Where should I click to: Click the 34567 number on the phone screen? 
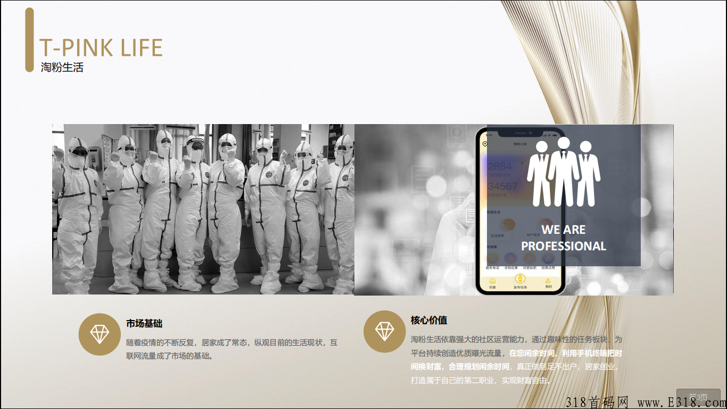click(x=502, y=186)
